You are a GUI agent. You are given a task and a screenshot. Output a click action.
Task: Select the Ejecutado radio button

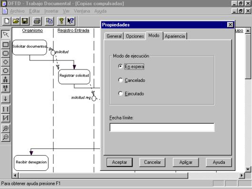coord(121,93)
